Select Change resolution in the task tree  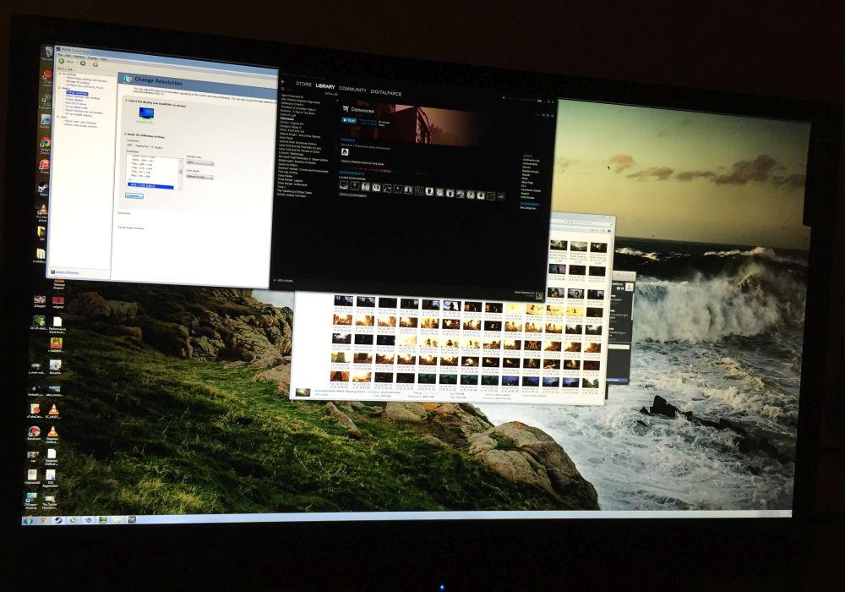(x=77, y=93)
